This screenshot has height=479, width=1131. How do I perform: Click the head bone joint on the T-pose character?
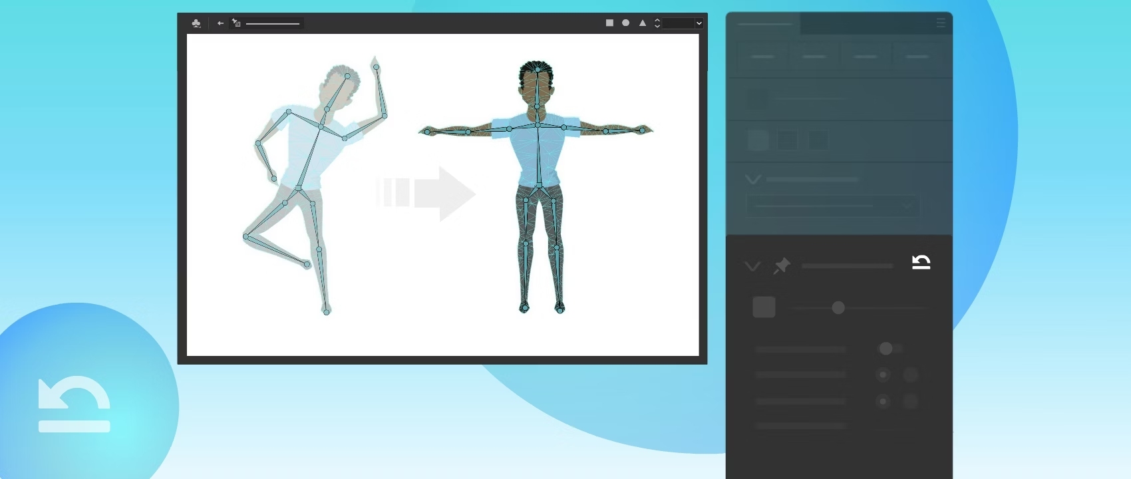538,70
